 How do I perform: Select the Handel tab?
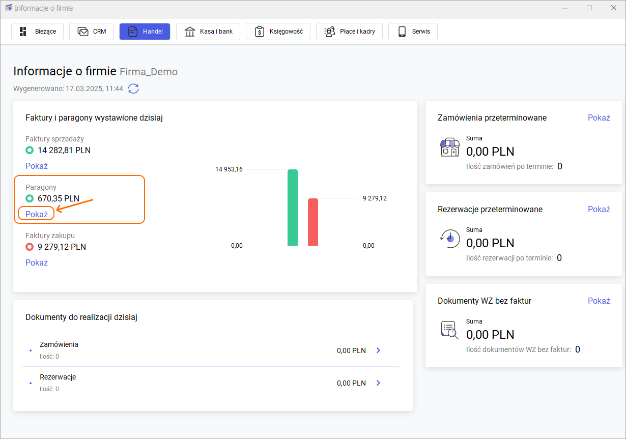point(145,32)
